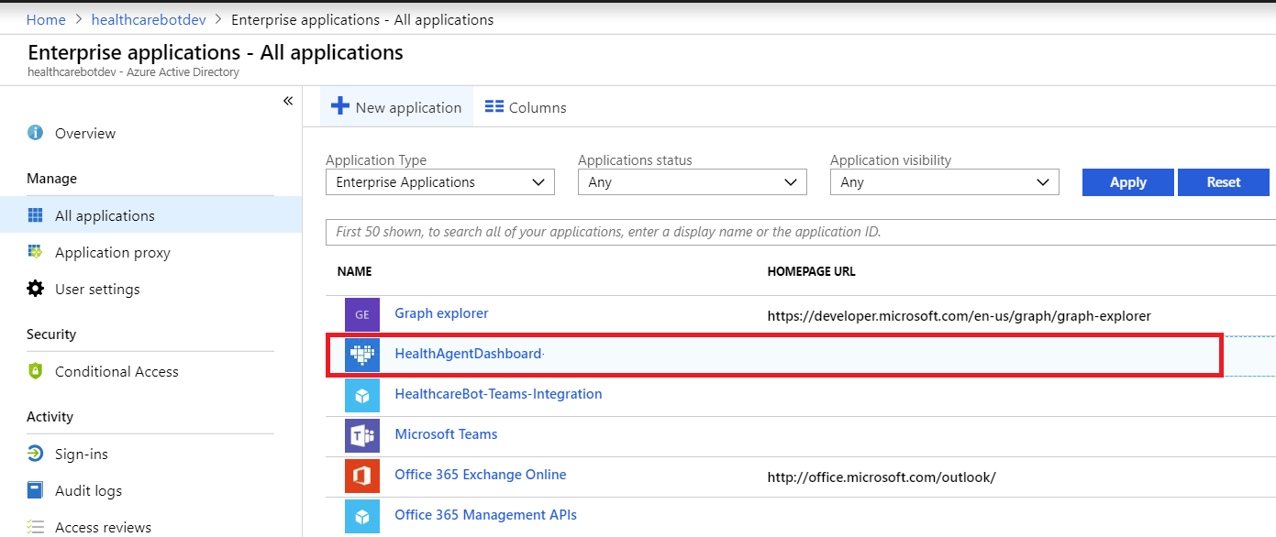
Task: Click the Microsoft Teams app icon
Action: pyautogui.click(x=362, y=435)
